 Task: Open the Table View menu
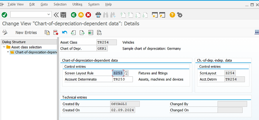tap(16, 4)
